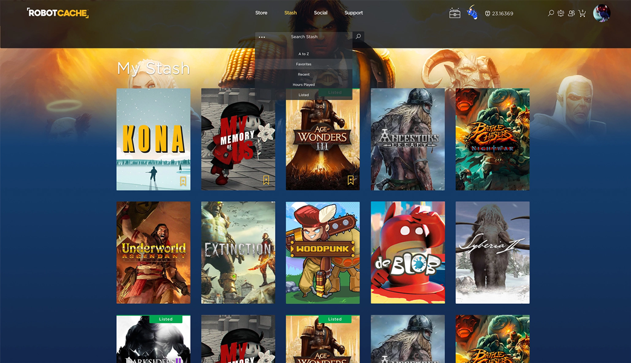Open the header search magnifier icon
Image resolution: width=631 pixels, height=363 pixels.
[x=551, y=13]
